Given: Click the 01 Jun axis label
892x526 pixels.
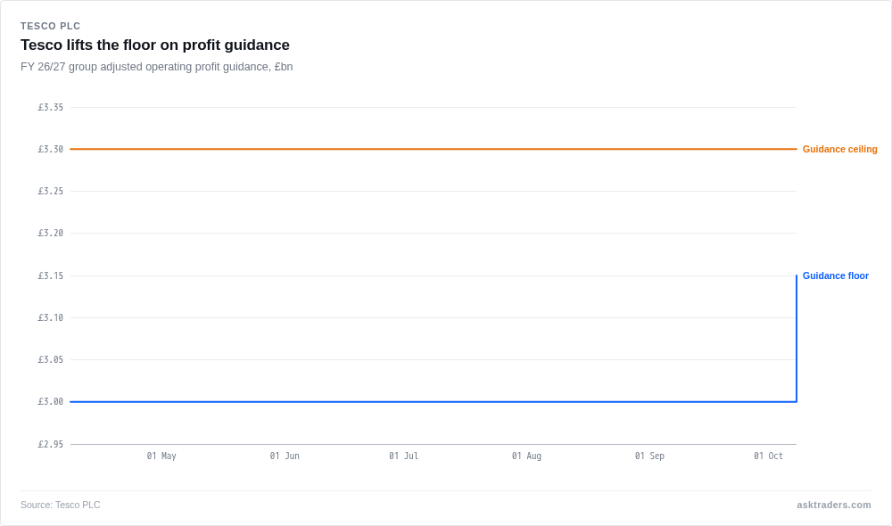Looking at the screenshot, I should pyautogui.click(x=285, y=456).
